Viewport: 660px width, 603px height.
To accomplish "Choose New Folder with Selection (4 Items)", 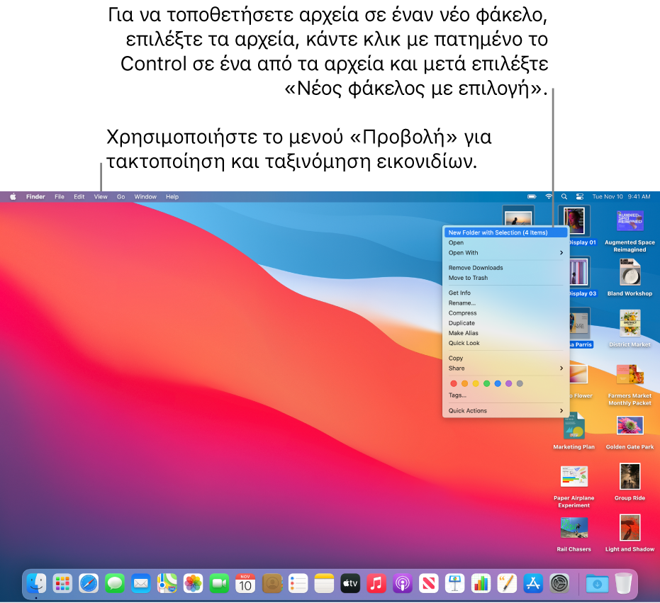I will (505, 232).
